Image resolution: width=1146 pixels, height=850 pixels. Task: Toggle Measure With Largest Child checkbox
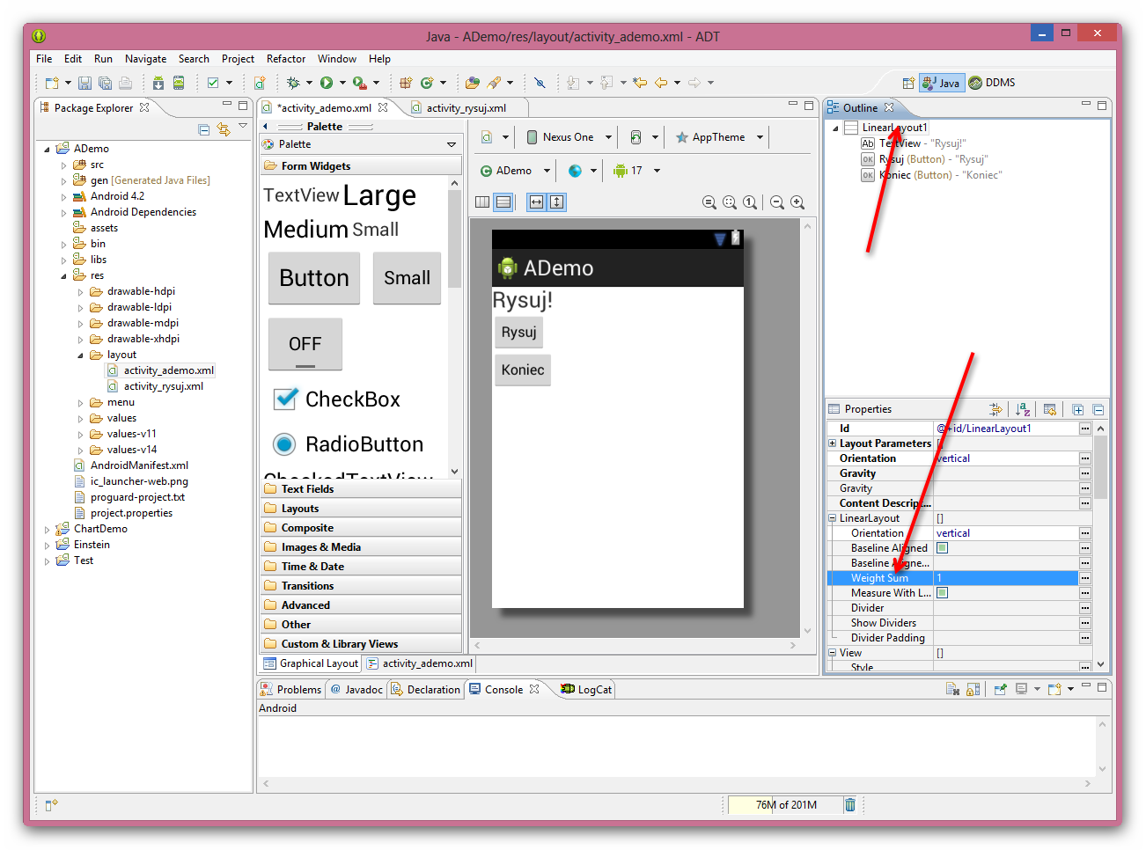(942, 593)
